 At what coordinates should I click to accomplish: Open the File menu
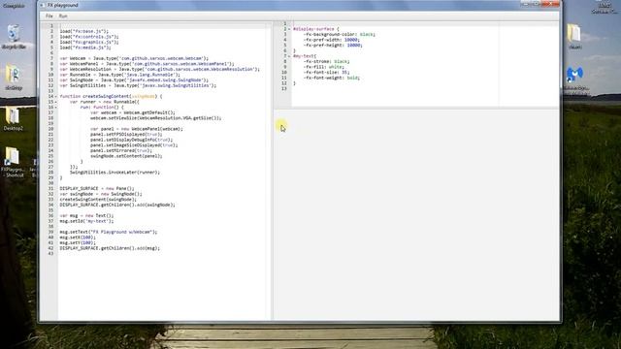[49, 16]
